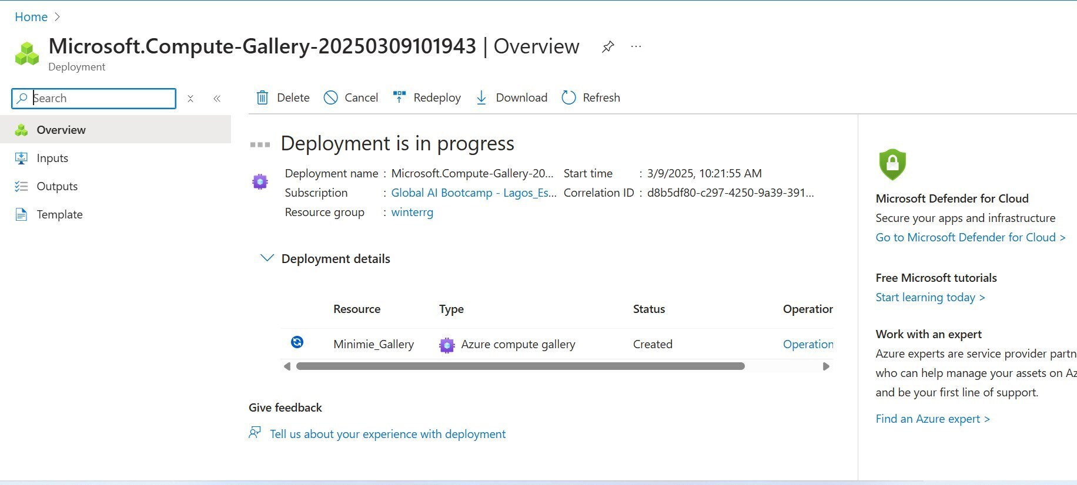1077x485 pixels.
Task: Cancel the deployment via Cancel label
Action: coord(361,97)
